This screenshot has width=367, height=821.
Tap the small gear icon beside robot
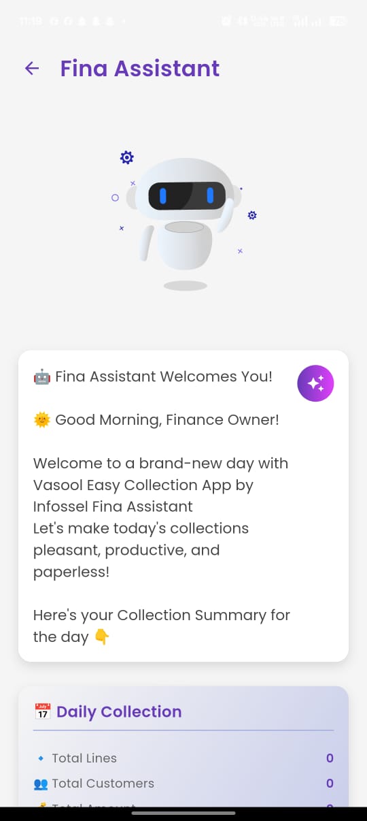252,215
